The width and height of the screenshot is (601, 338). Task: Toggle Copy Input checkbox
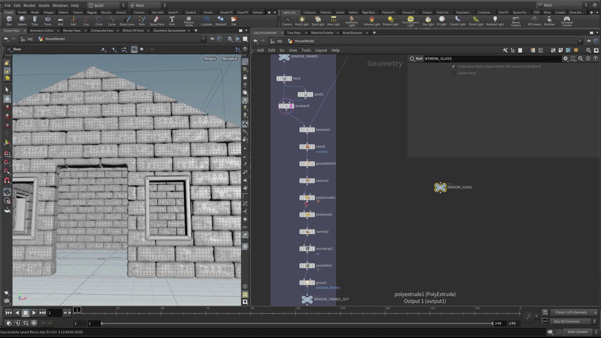[x=454, y=67]
